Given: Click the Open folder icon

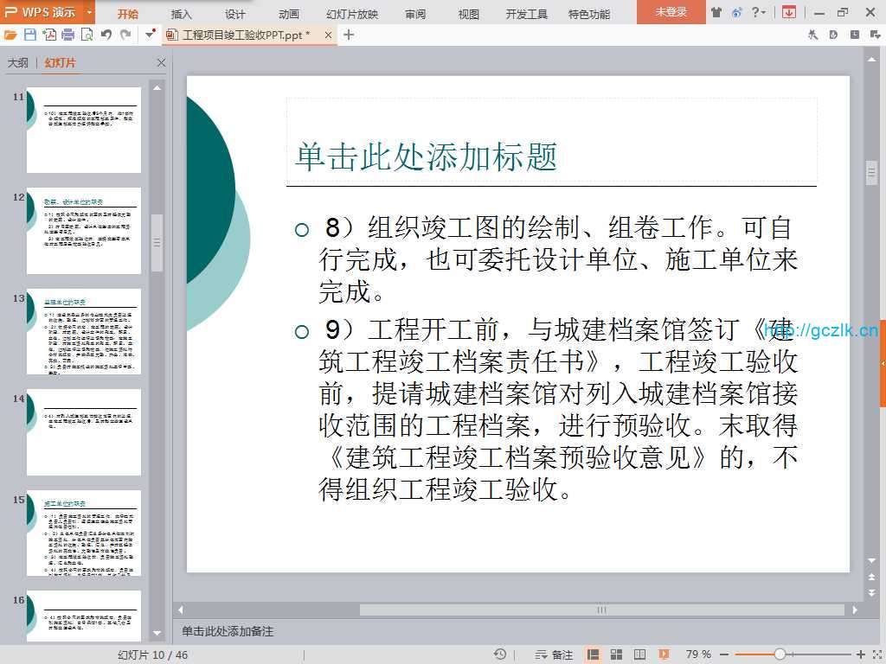Looking at the screenshot, I should 10,35.
